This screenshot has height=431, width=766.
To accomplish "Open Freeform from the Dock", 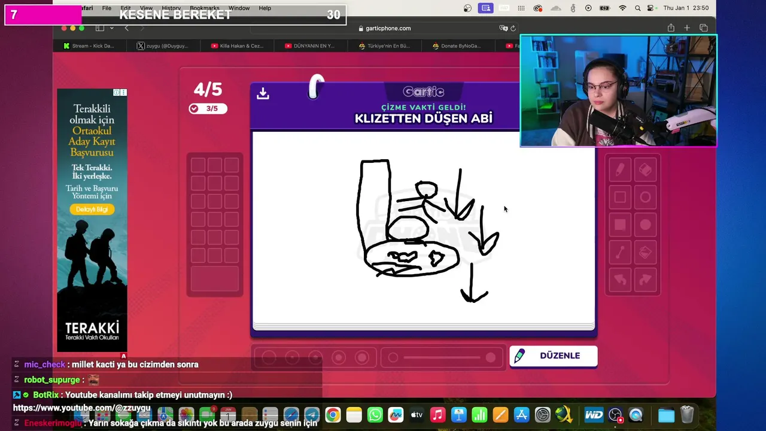I will coord(396,415).
